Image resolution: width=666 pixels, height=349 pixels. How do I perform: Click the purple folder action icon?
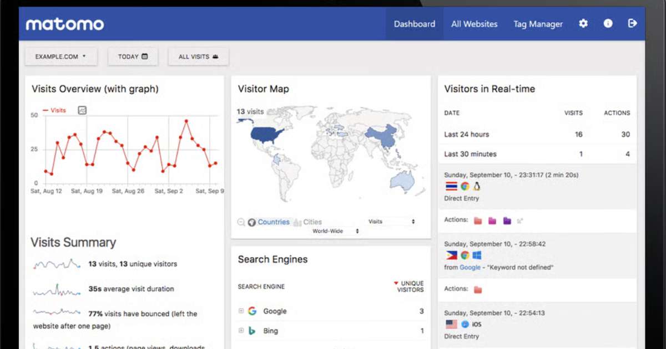pyautogui.click(x=507, y=220)
